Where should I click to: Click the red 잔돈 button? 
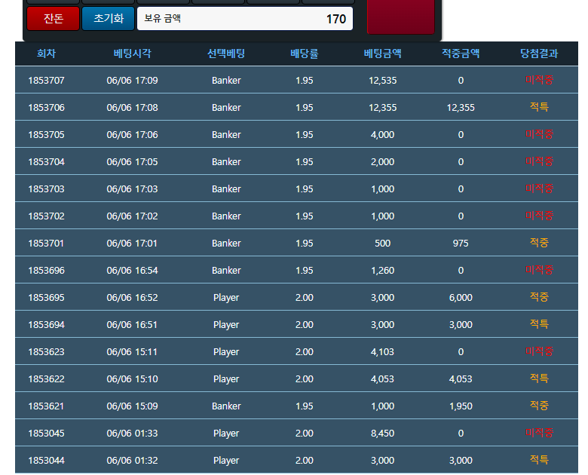coord(54,18)
